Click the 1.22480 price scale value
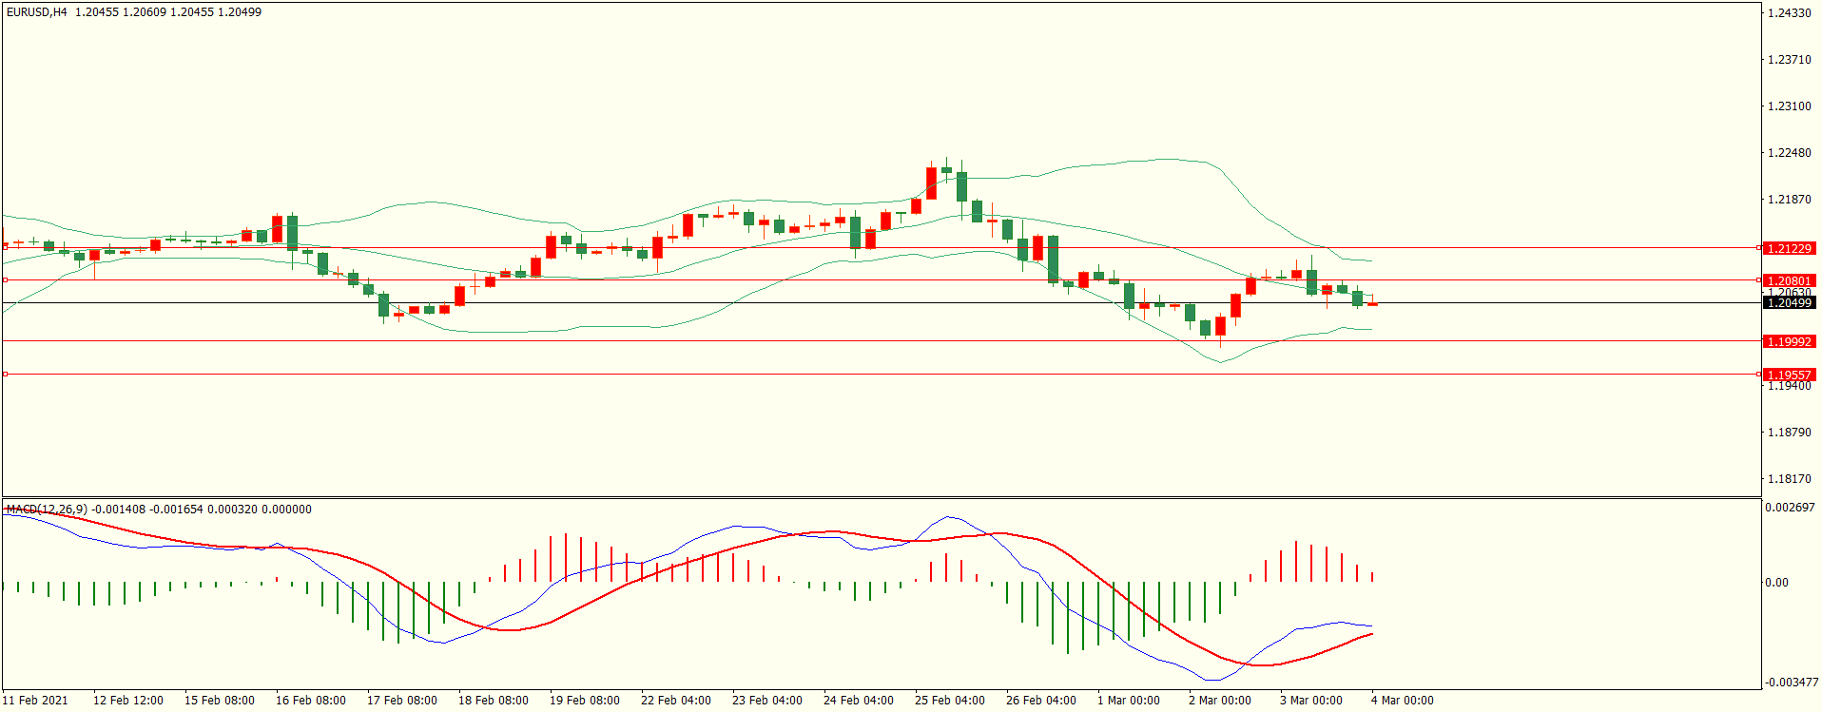 (x=1789, y=153)
